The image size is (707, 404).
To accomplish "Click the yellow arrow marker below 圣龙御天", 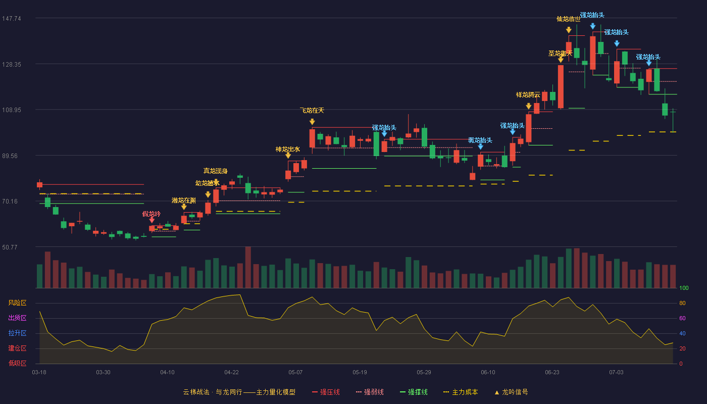I will tap(561, 60).
